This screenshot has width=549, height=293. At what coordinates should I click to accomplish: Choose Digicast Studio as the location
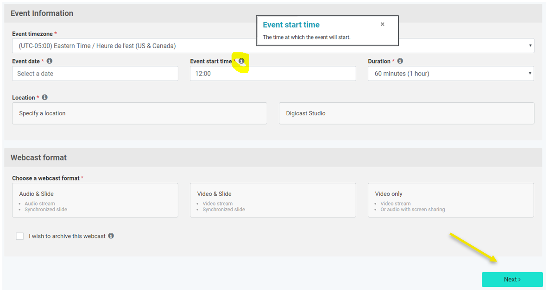click(x=406, y=113)
